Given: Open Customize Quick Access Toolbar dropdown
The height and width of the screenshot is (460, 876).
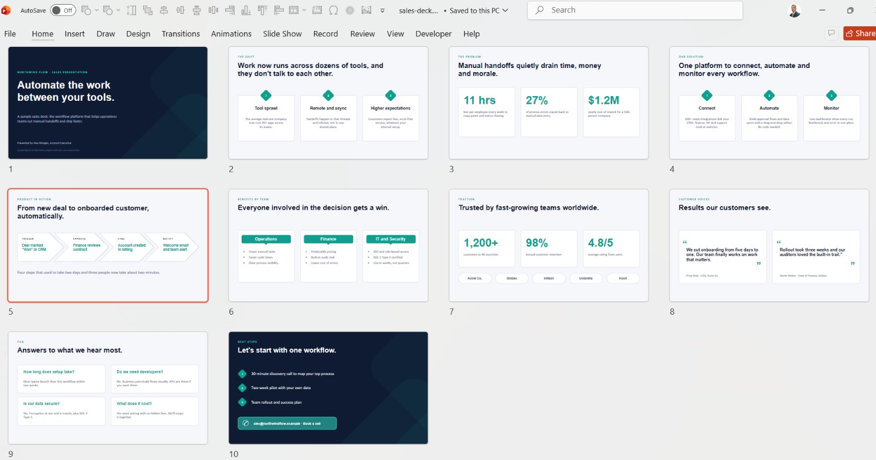Looking at the screenshot, I should (x=382, y=11).
